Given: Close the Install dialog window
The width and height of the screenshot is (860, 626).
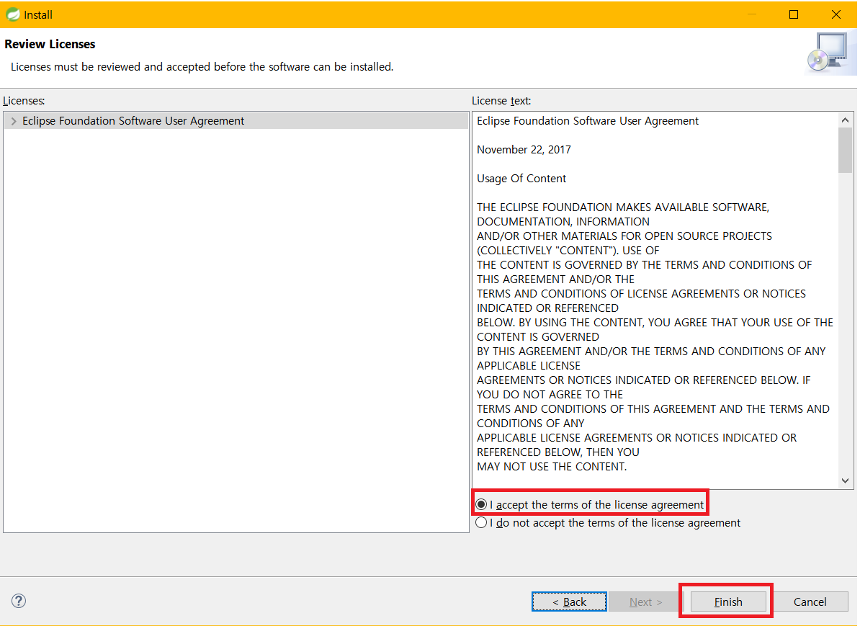Looking at the screenshot, I should tap(836, 14).
